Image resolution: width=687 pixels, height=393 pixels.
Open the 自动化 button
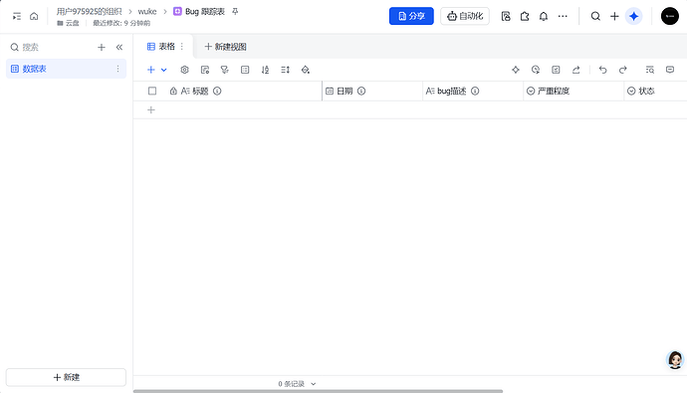[x=465, y=16]
